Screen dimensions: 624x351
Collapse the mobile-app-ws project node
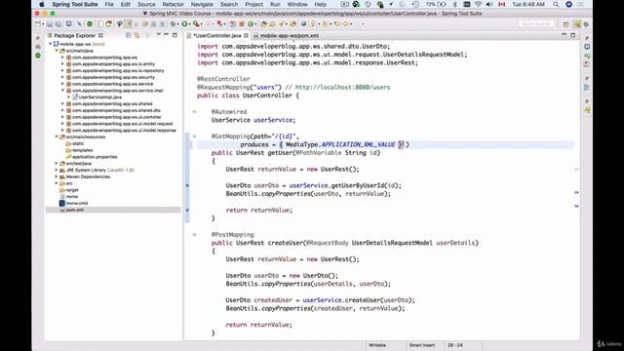click(51, 44)
